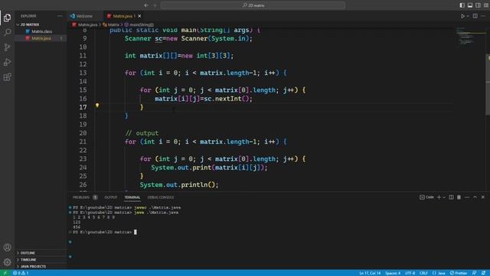Go back using the navigation arrow

[x=146, y=5]
